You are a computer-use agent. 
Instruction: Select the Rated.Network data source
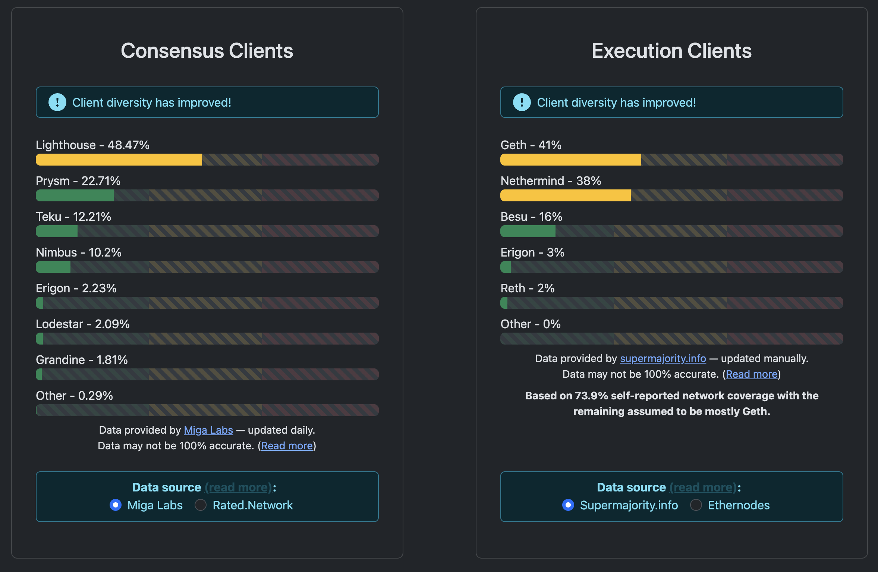[x=201, y=505]
